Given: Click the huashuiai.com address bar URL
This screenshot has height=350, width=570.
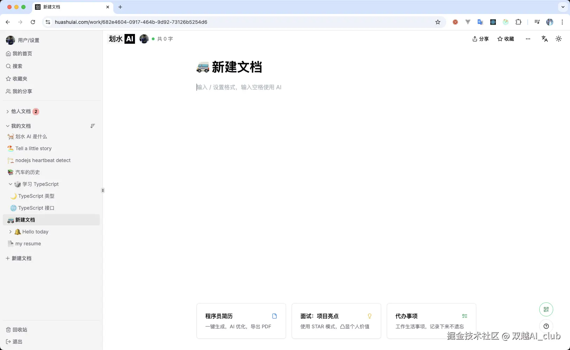Looking at the screenshot, I should [x=131, y=22].
